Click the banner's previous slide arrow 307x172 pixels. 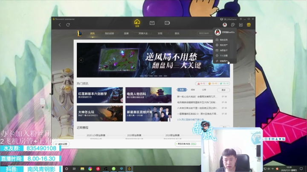pos(81,60)
